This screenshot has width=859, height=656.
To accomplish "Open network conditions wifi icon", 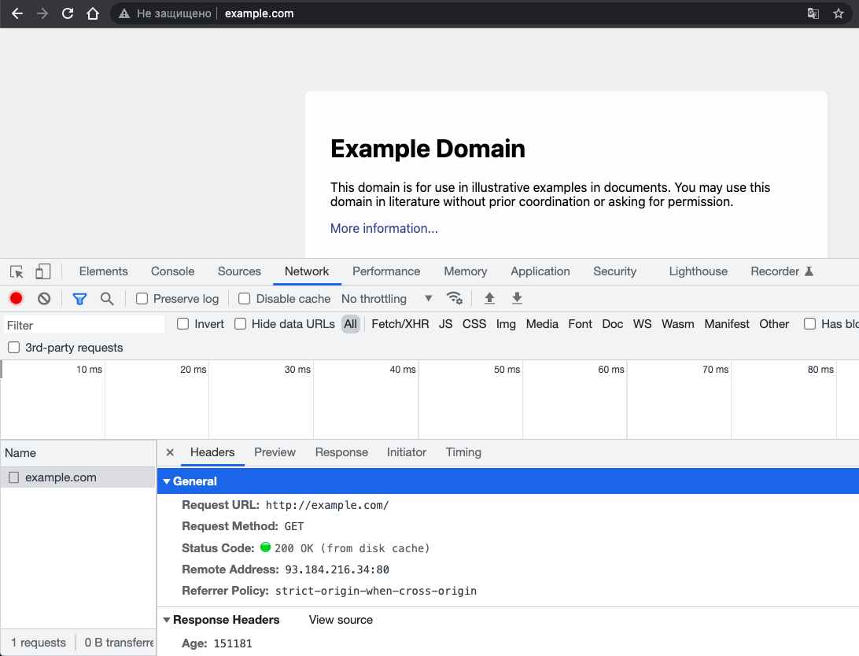I will [454, 299].
